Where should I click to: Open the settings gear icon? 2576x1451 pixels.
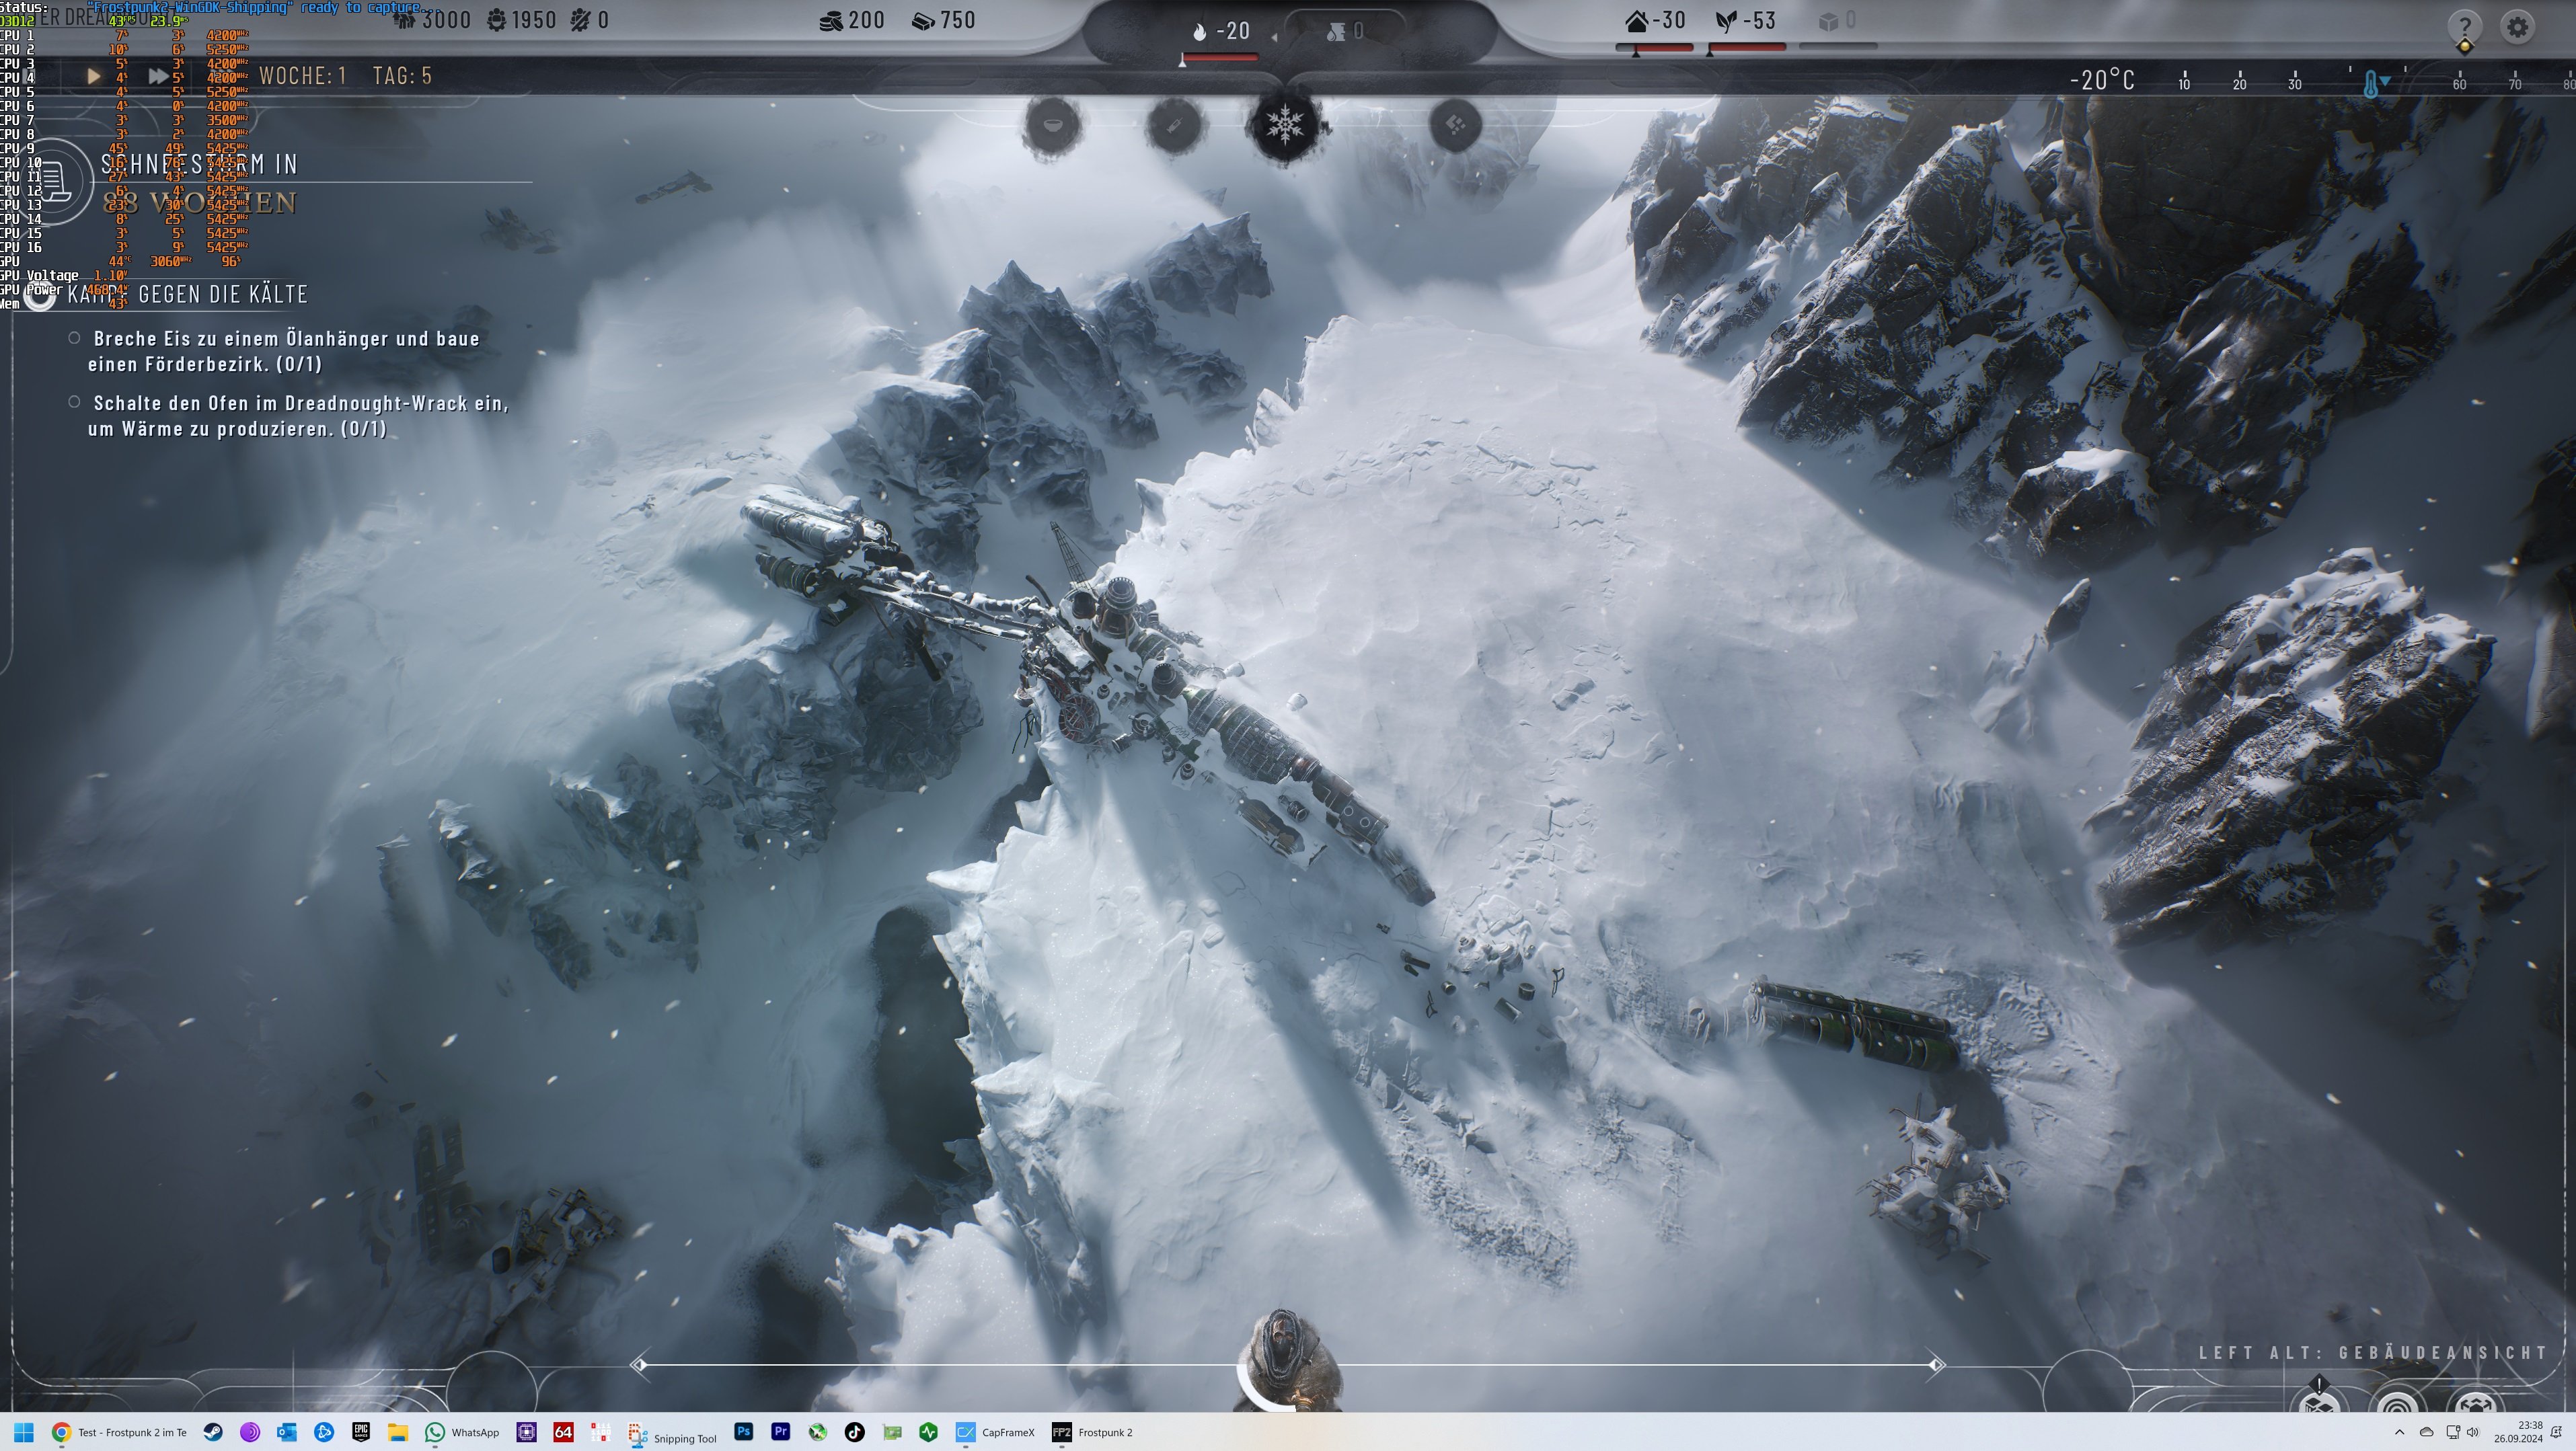2517,26
